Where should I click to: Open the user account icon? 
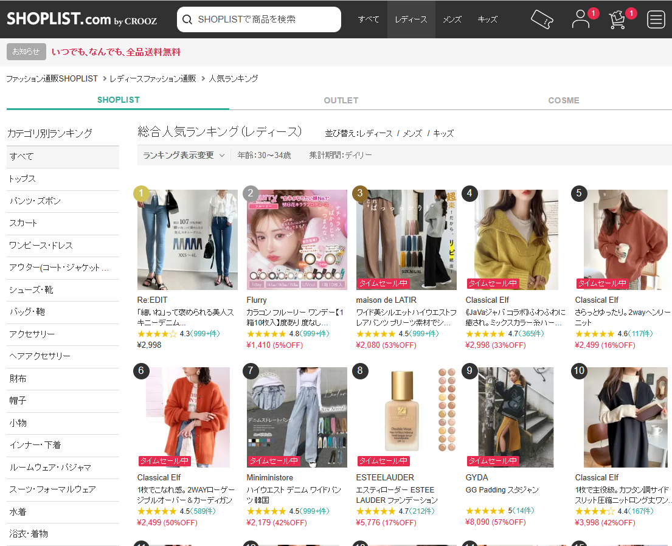[581, 19]
